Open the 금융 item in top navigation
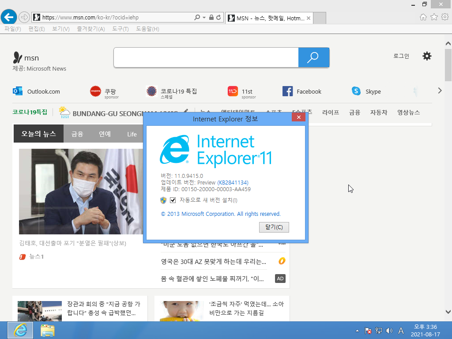Image resolution: width=452 pixels, height=339 pixels. (354, 113)
